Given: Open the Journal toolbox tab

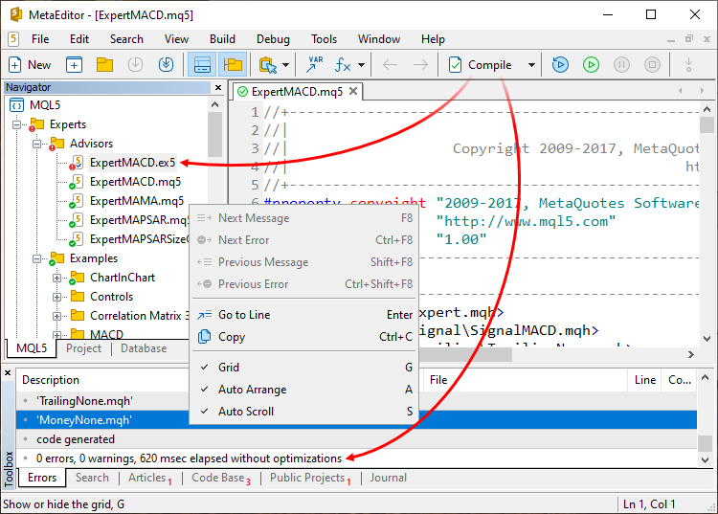Looking at the screenshot, I should click(x=388, y=478).
